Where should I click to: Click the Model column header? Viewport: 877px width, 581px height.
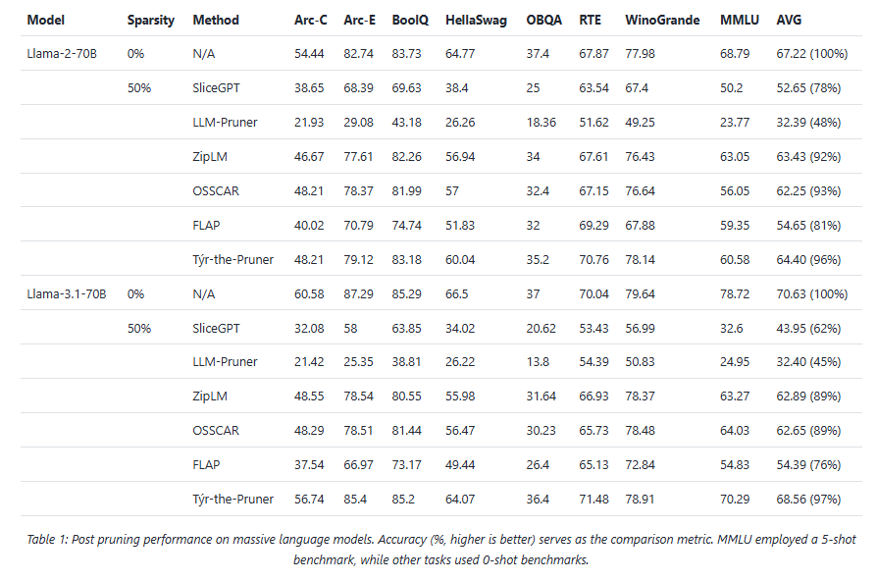coord(45,20)
